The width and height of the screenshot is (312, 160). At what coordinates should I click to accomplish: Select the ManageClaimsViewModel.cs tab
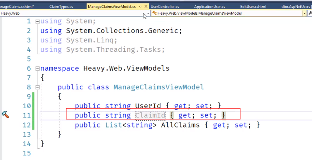[112, 7]
